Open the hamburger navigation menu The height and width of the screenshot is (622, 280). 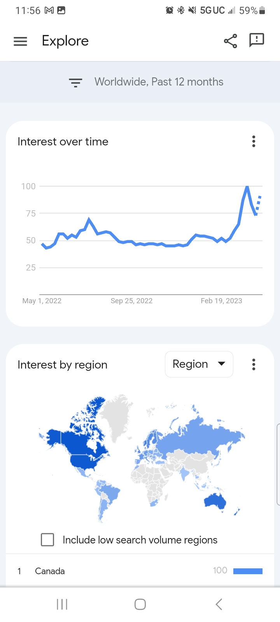(x=20, y=41)
